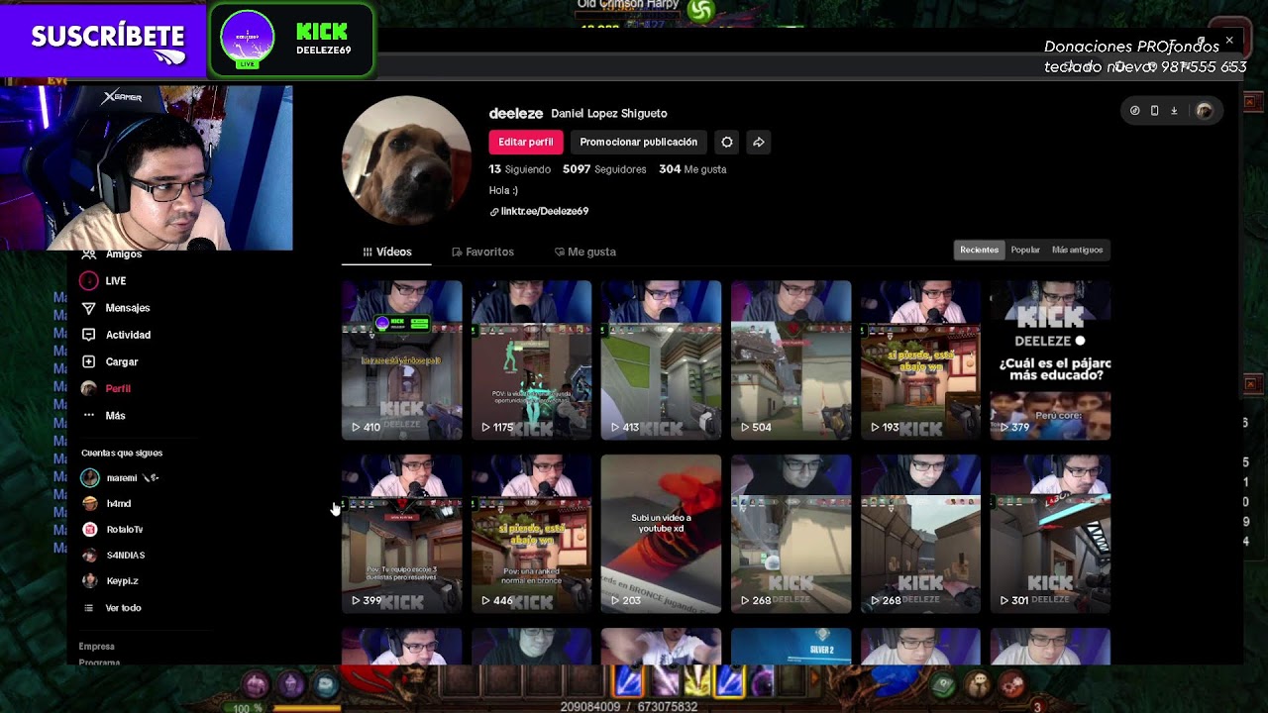
Task: Open the account avatar menu in the top bar
Action: click(x=1204, y=111)
